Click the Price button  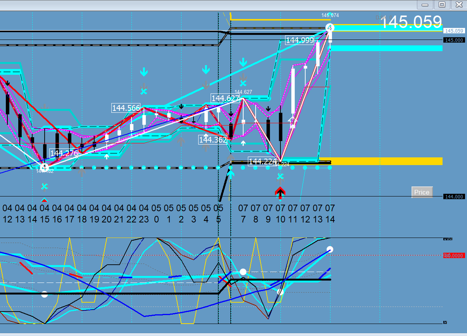(x=422, y=192)
